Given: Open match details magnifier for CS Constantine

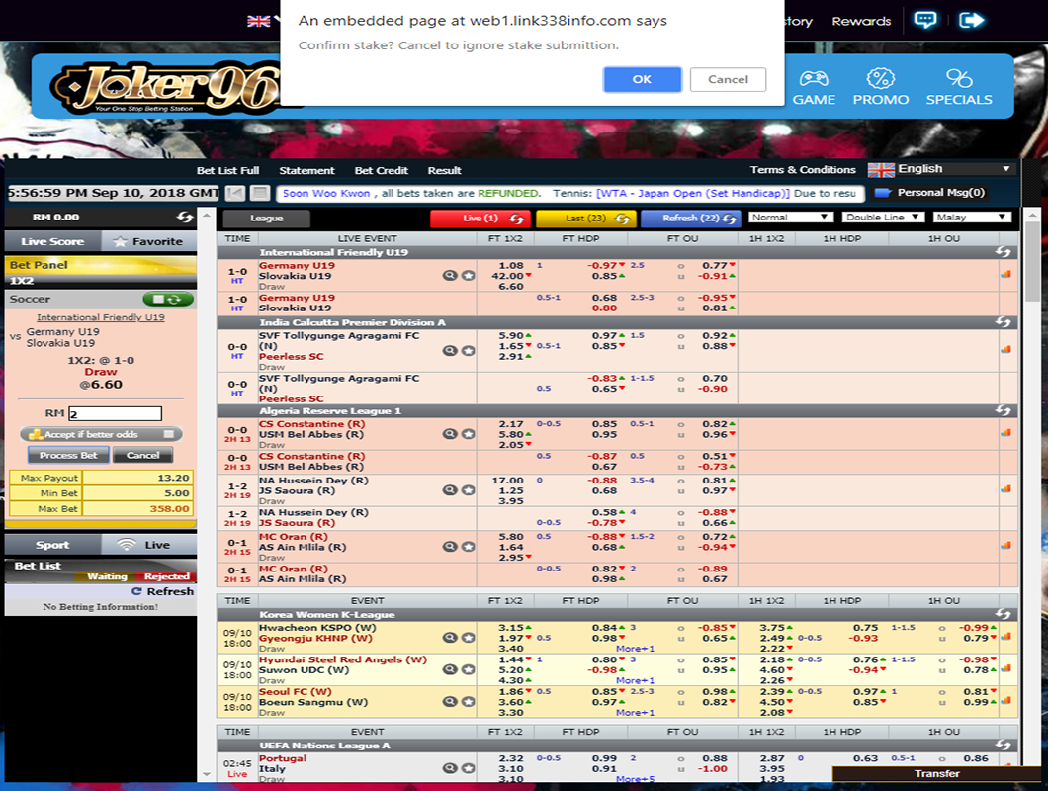Looking at the screenshot, I should (x=450, y=434).
